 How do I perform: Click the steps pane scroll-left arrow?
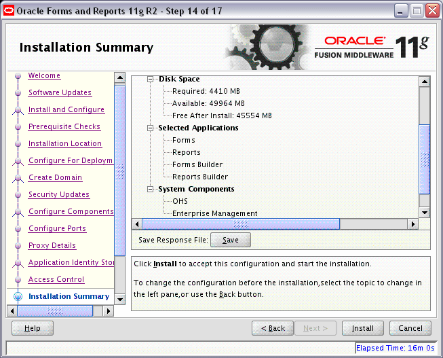click(12, 311)
